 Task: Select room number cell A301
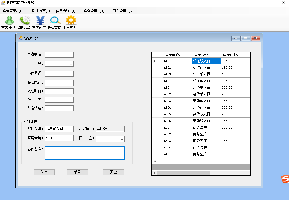pyautogui.click(x=178, y=127)
